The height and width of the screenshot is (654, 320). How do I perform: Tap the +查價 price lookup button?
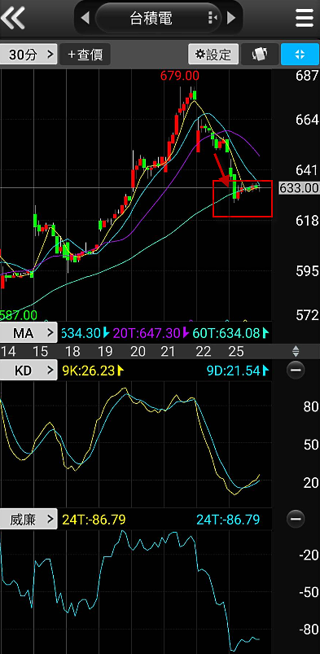click(x=85, y=55)
